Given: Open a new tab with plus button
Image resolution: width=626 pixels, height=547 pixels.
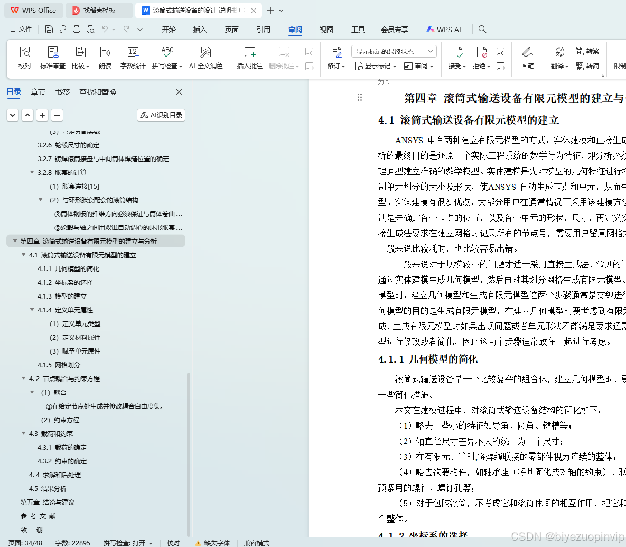Looking at the screenshot, I should 270,11.
